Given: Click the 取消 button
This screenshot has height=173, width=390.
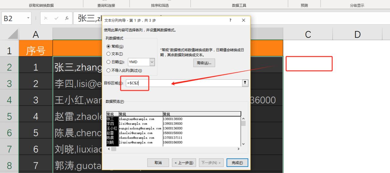Looking at the screenshot, I should [158, 163].
